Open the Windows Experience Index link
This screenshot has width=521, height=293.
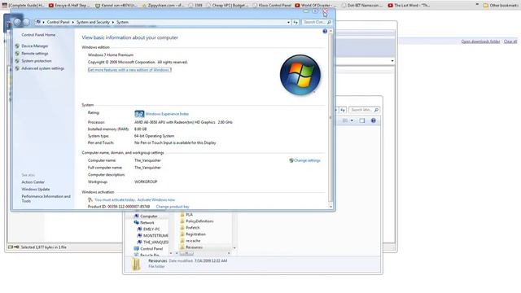coord(167,114)
